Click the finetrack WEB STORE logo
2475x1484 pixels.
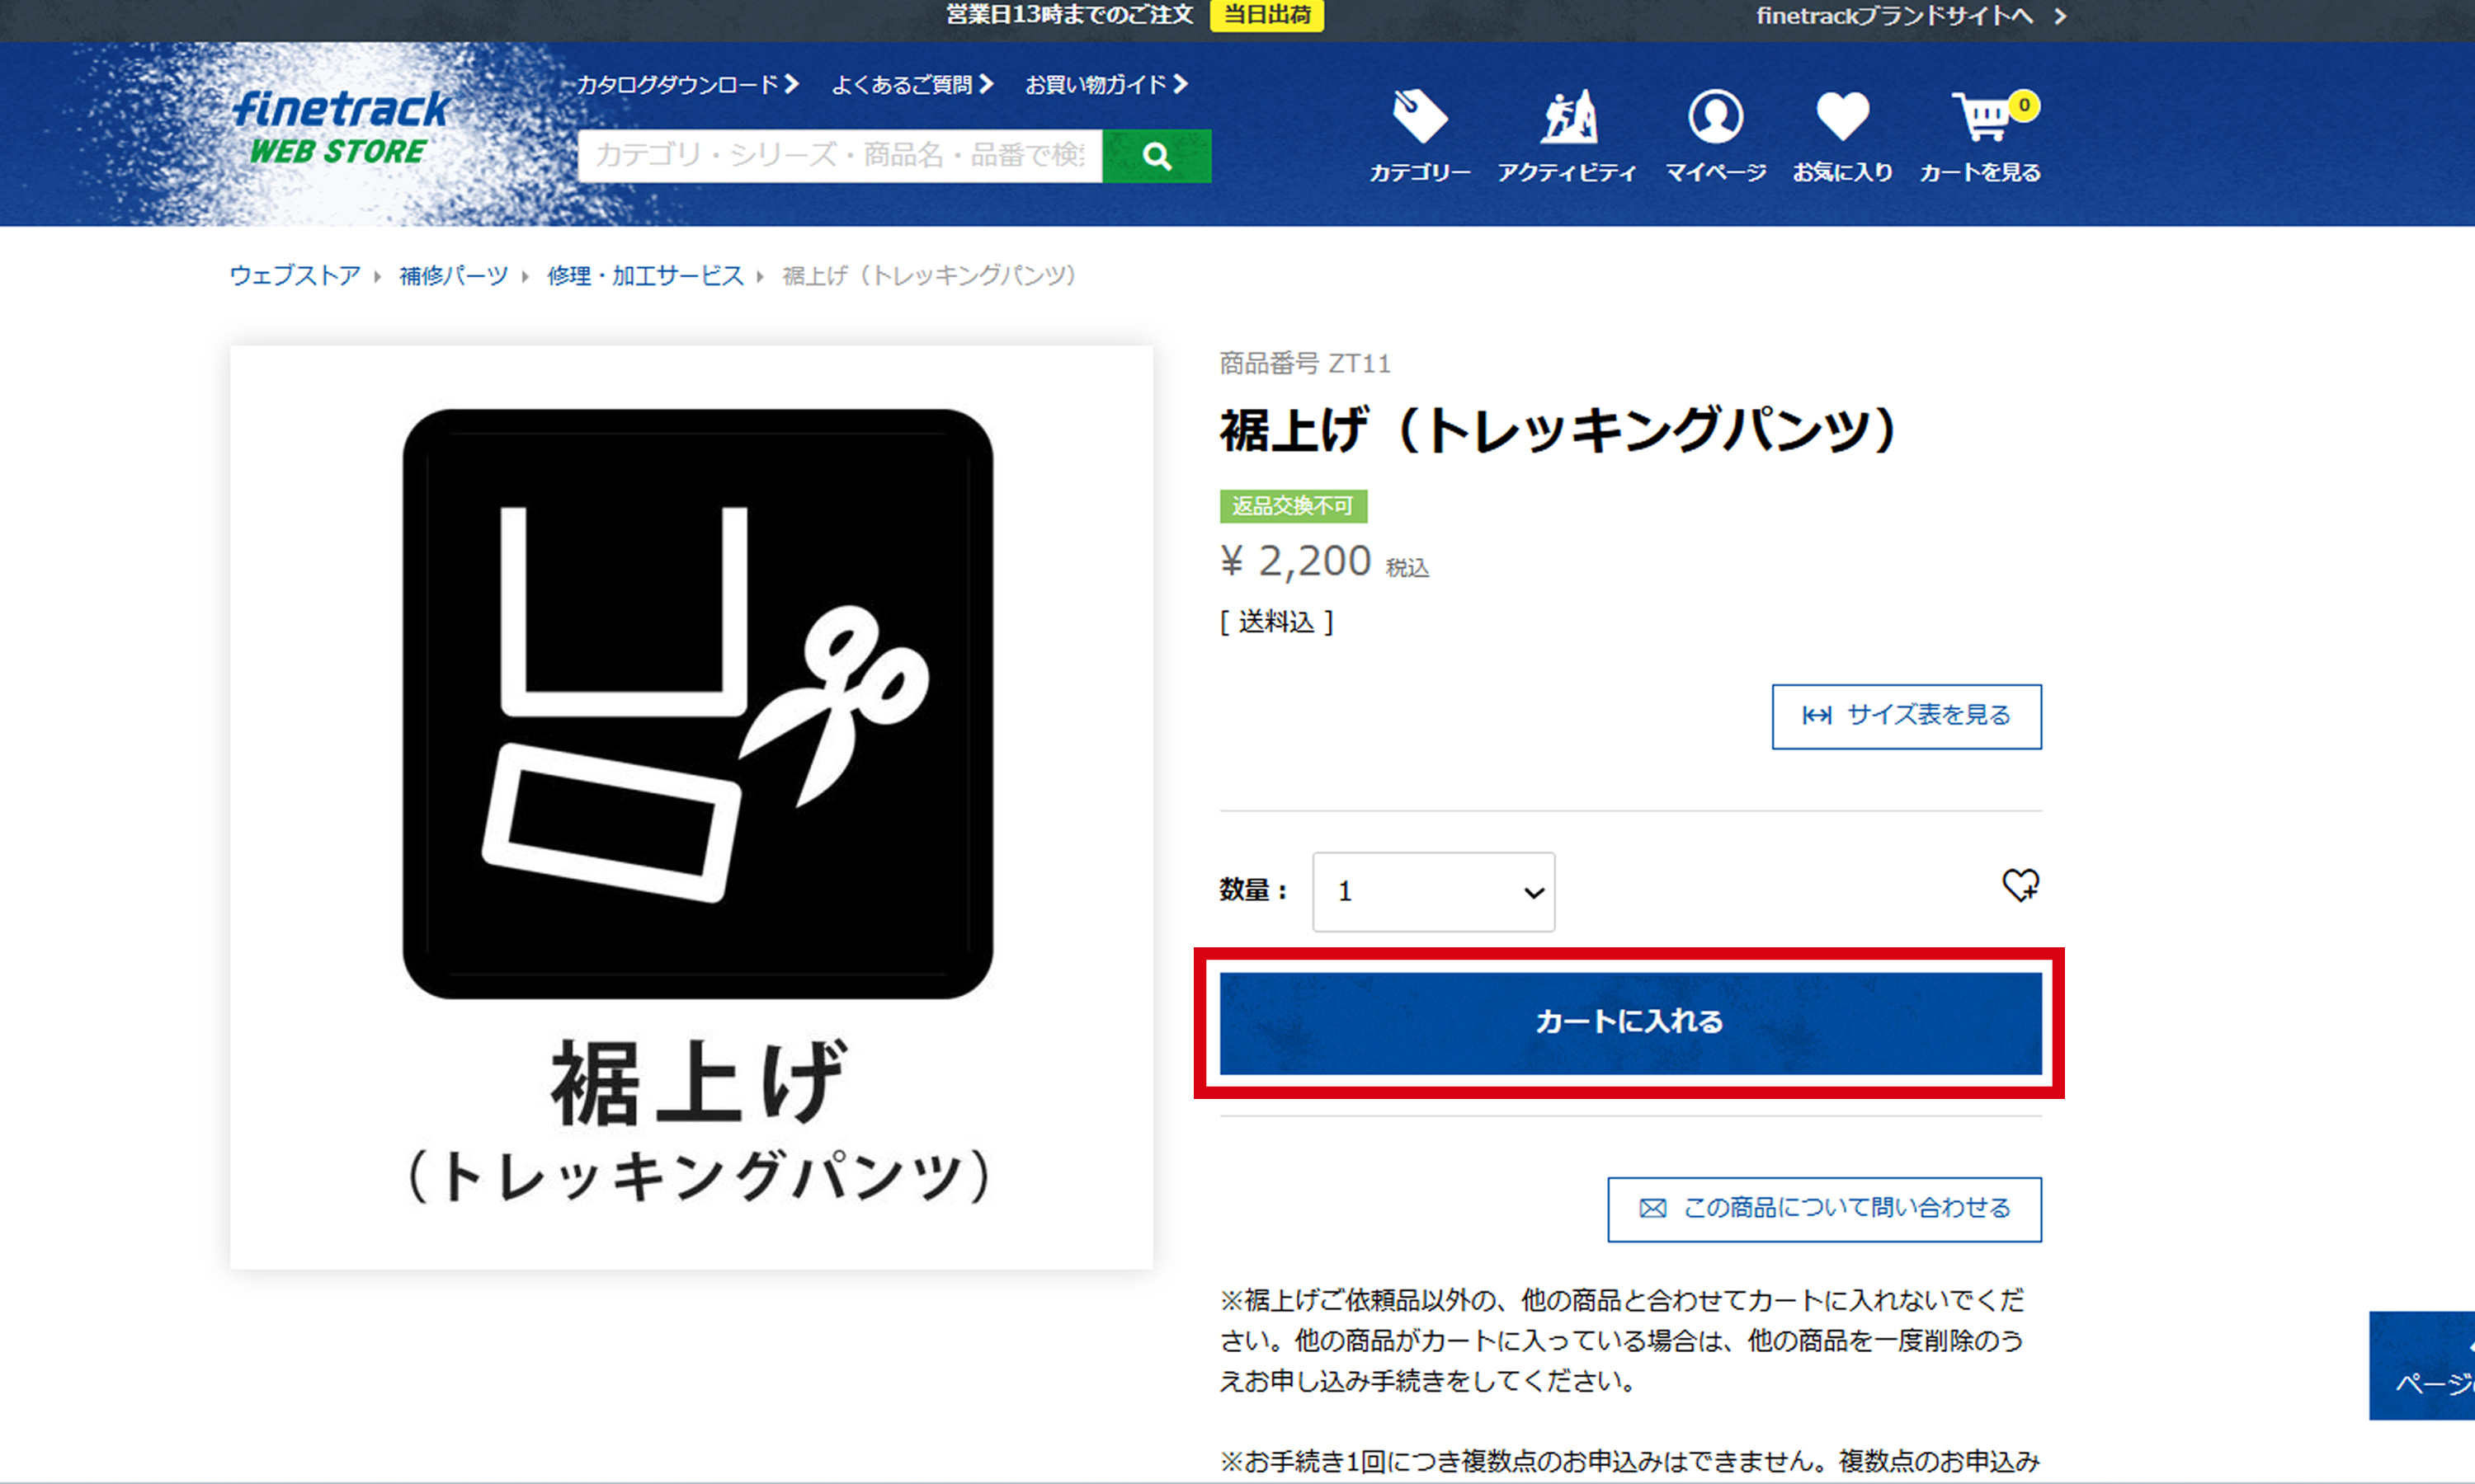click(x=340, y=128)
